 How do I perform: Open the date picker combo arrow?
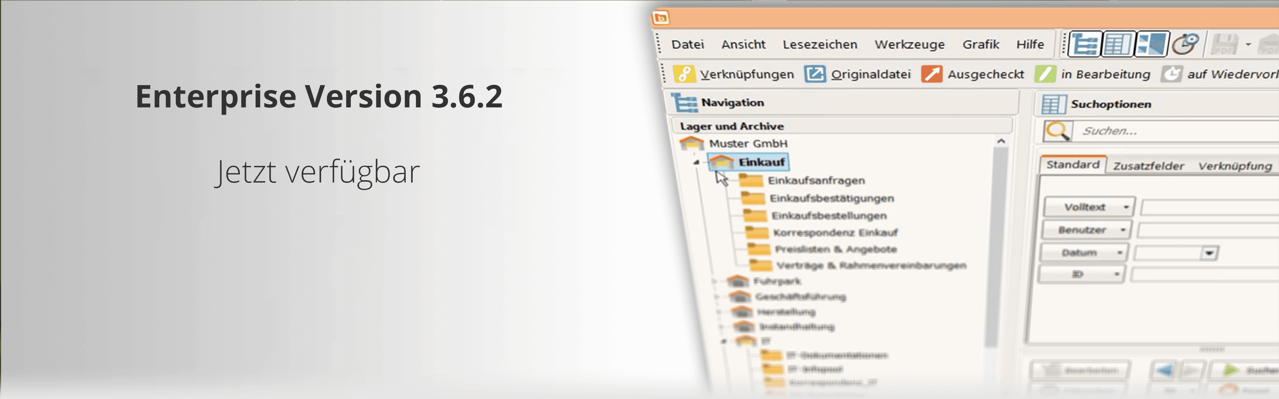tap(1209, 253)
